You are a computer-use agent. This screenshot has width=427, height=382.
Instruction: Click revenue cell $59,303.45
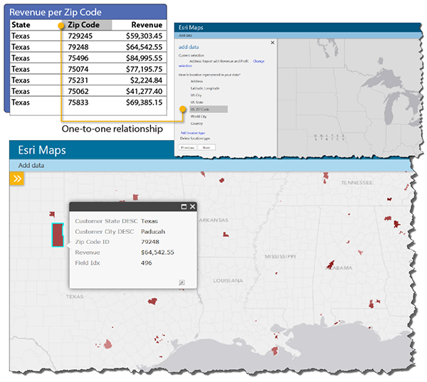pos(144,36)
